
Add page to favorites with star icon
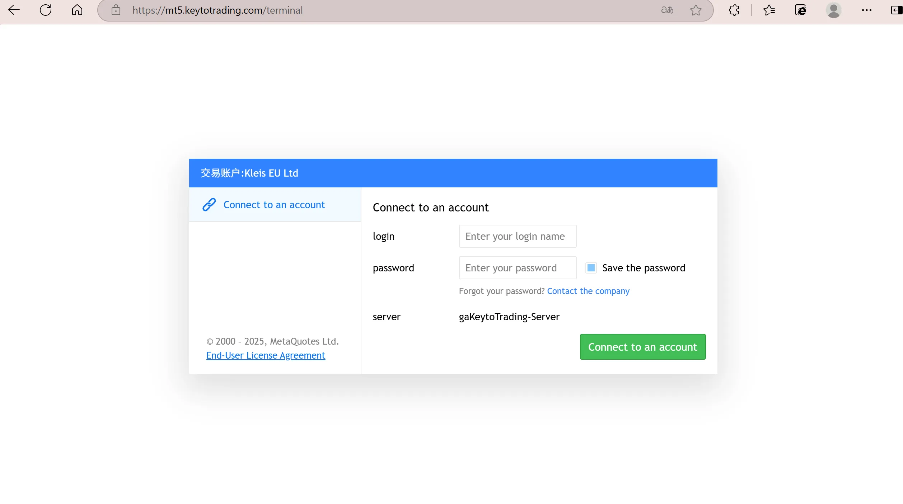pyautogui.click(x=696, y=10)
